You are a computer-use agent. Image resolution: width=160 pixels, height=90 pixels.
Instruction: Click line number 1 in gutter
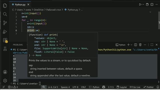click(x=16, y=13)
